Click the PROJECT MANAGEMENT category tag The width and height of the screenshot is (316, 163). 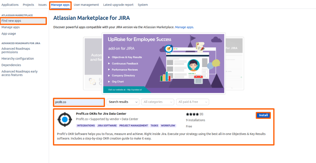pos(134,125)
